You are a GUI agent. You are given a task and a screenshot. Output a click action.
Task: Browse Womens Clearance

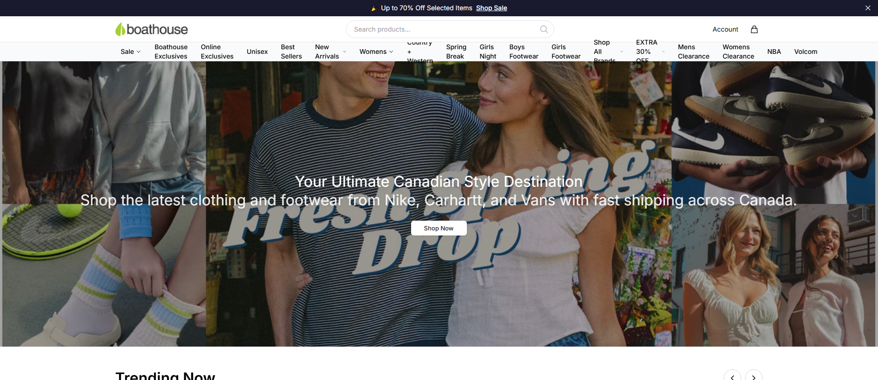coord(738,52)
